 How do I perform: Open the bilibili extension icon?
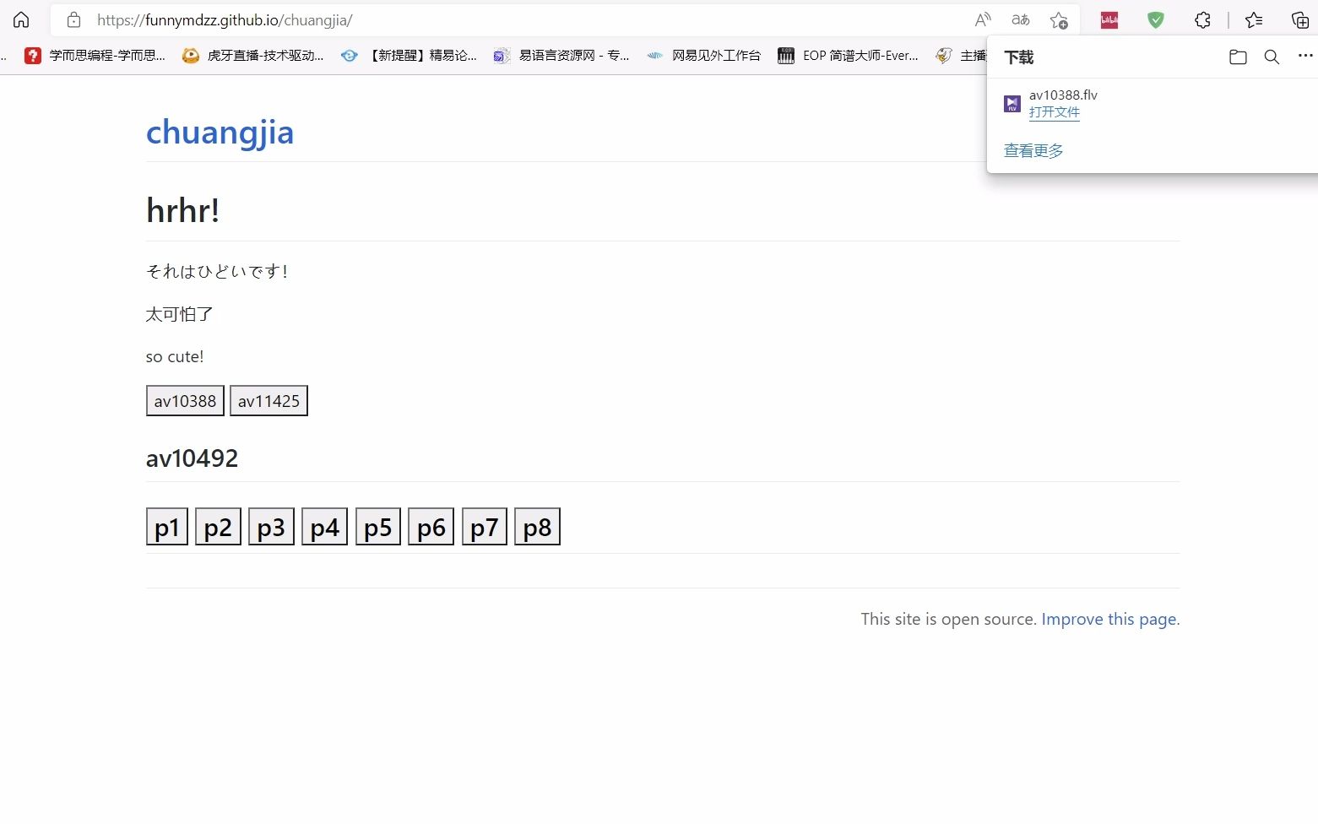1109,20
